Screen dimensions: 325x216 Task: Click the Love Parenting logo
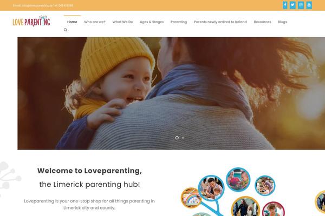tap(31, 21)
